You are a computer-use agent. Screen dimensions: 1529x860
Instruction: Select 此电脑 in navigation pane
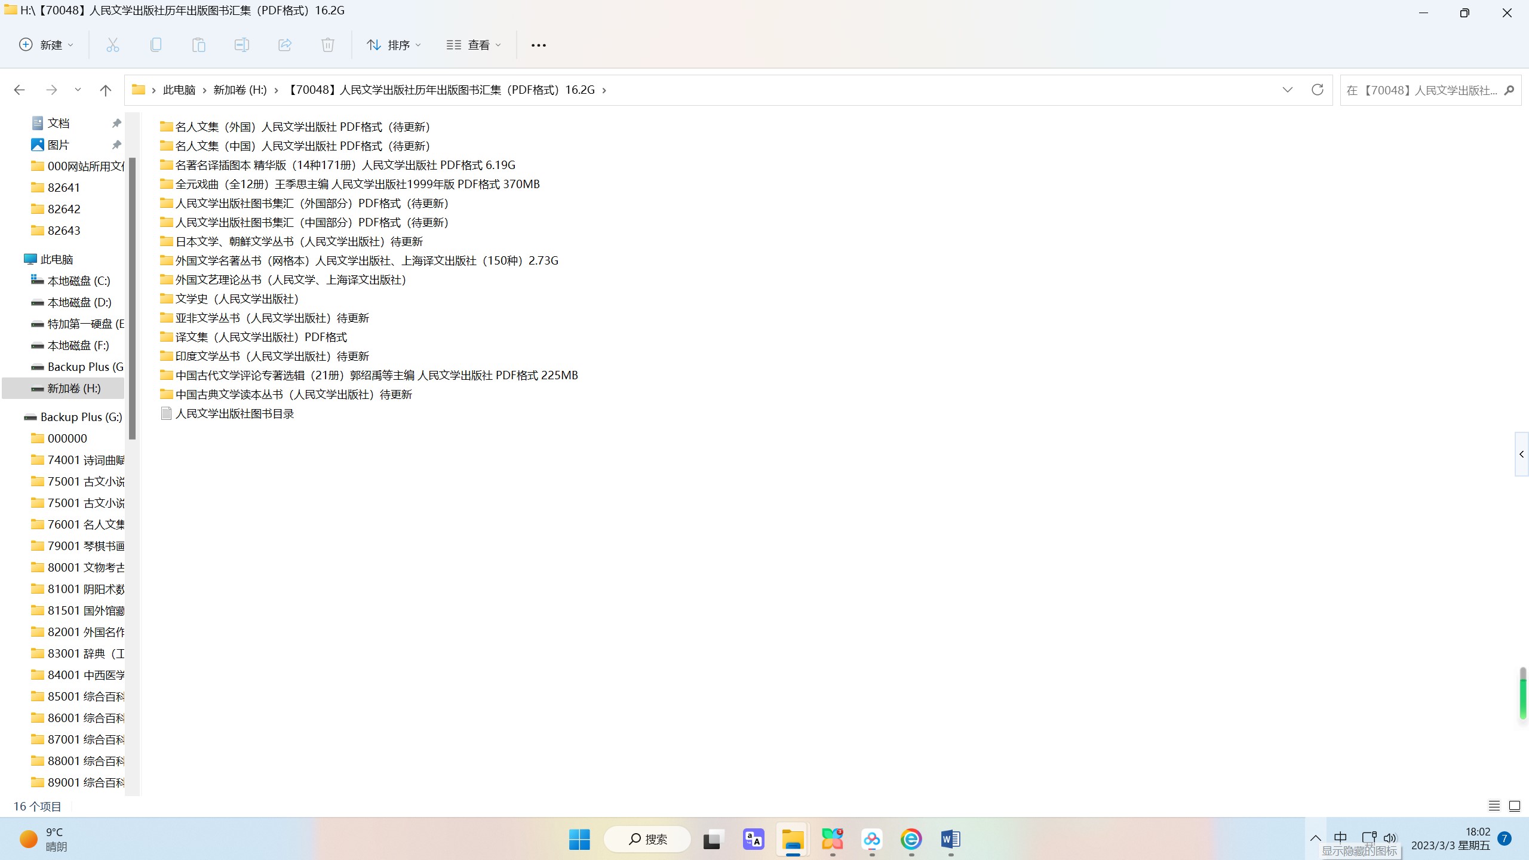pyautogui.click(x=57, y=259)
